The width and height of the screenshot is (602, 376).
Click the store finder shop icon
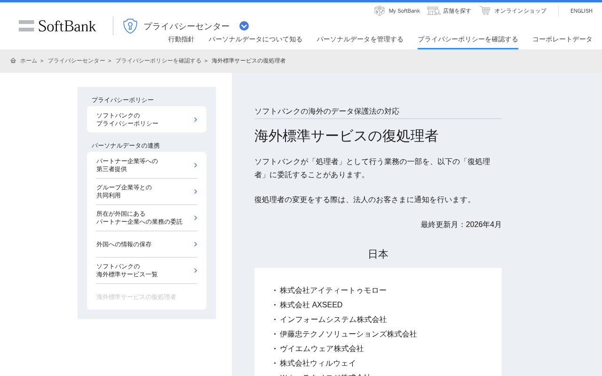coord(433,10)
